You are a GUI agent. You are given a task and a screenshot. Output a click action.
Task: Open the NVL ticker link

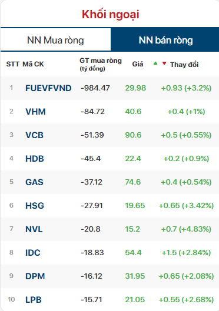(x=34, y=229)
